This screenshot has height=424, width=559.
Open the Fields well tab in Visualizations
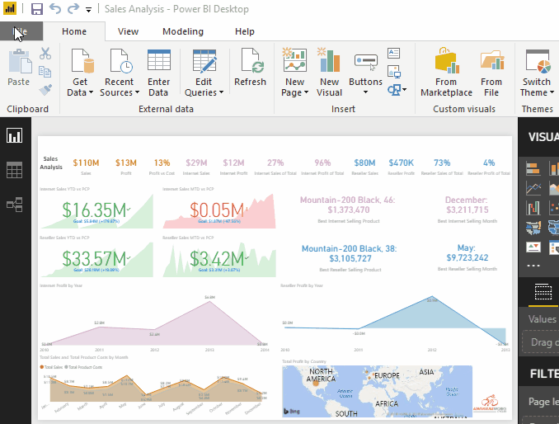coord(543,292)
